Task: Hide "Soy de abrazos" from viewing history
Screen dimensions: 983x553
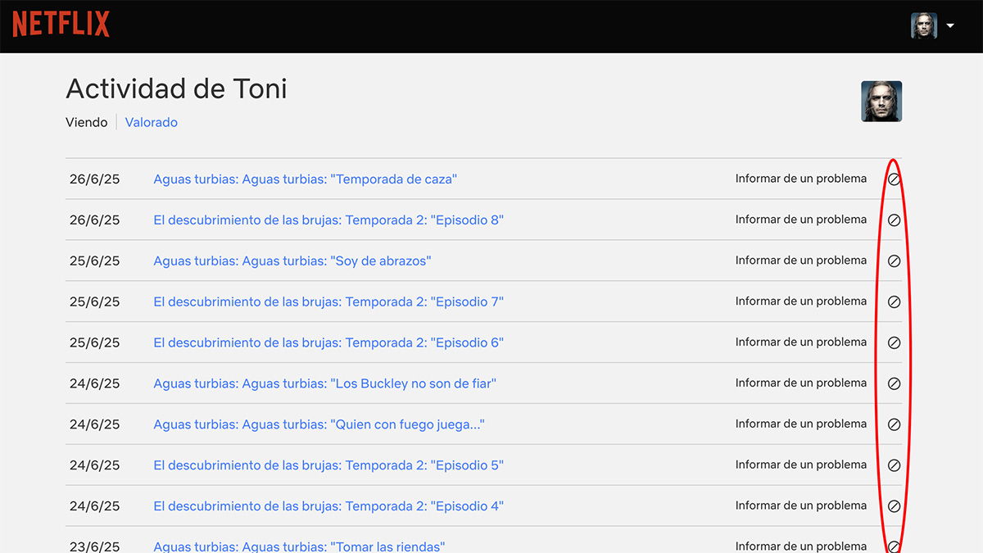Action: 895,261
